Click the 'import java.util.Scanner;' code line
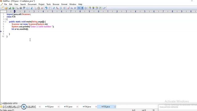 coord(18,14)
